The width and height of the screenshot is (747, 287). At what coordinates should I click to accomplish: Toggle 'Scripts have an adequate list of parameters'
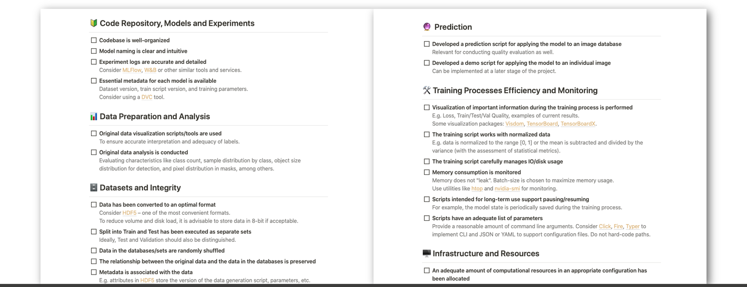427,218
